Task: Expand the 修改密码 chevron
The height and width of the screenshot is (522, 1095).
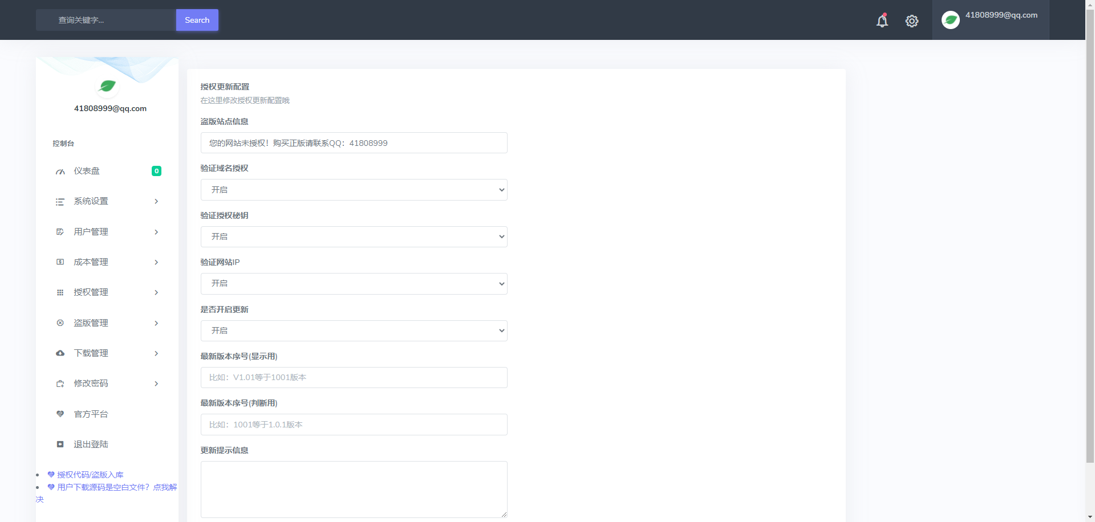Action: pos(156,384)
